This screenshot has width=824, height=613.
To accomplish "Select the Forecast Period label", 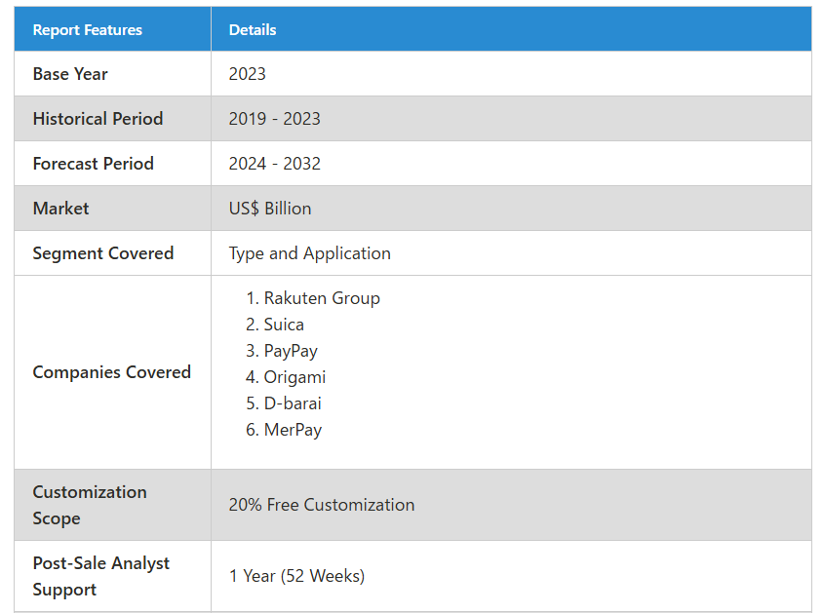I will 93,164.
